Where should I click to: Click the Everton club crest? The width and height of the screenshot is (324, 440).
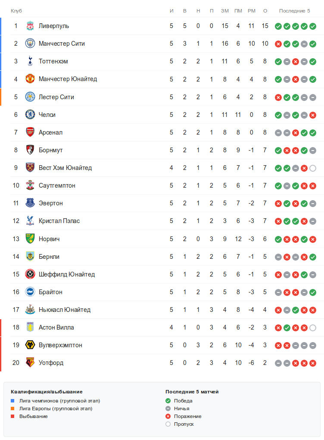tap(30, 203)
